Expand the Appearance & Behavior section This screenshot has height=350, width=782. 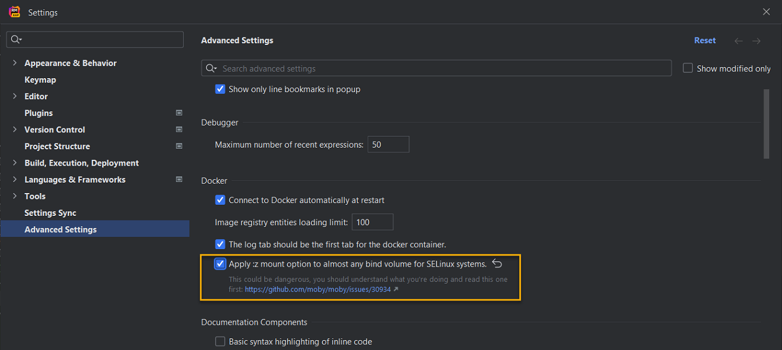(15, 63)
